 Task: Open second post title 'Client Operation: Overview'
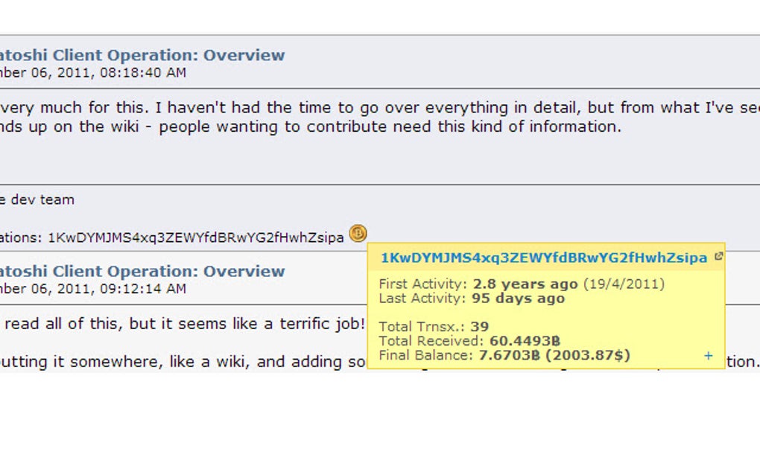pyautogui.click(x=142, y=271)
